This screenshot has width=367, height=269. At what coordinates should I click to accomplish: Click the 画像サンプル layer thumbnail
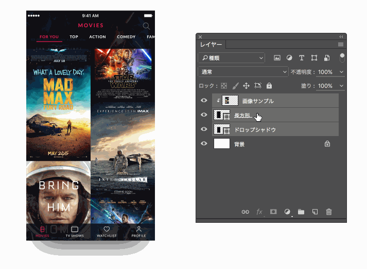pyautogui.click(x=230, y=101)
